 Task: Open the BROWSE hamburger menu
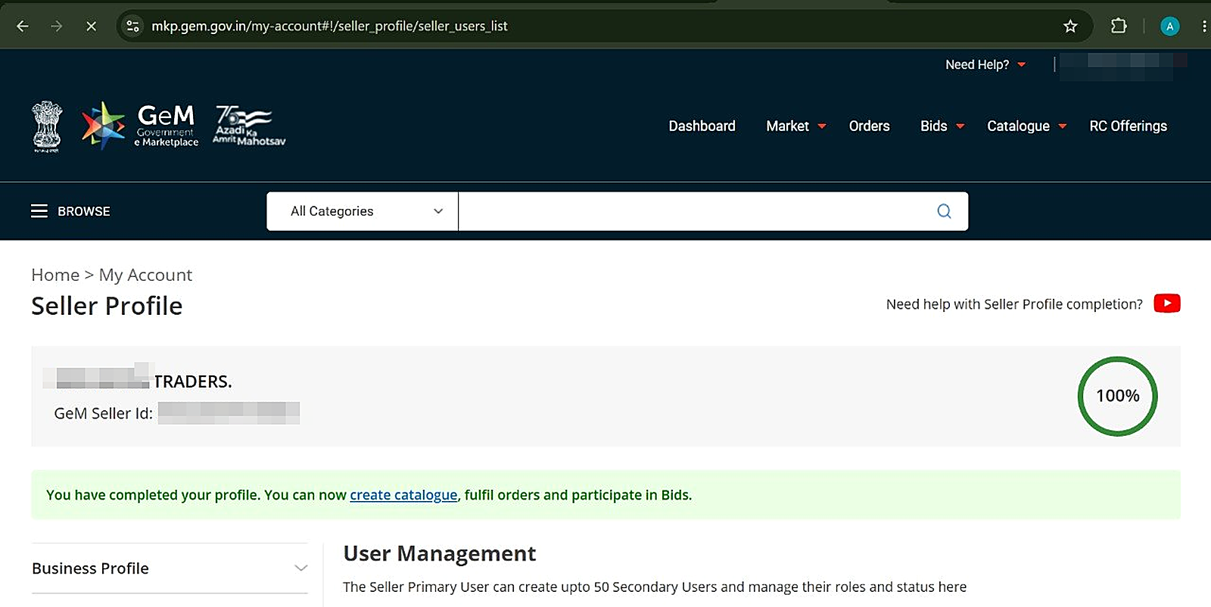click(70, 211)
